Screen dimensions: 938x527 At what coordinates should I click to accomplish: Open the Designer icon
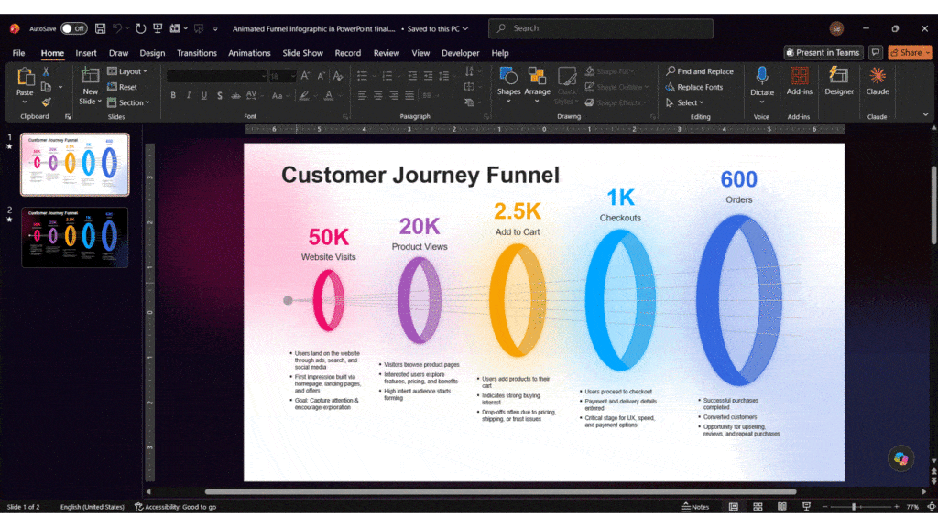839,76
